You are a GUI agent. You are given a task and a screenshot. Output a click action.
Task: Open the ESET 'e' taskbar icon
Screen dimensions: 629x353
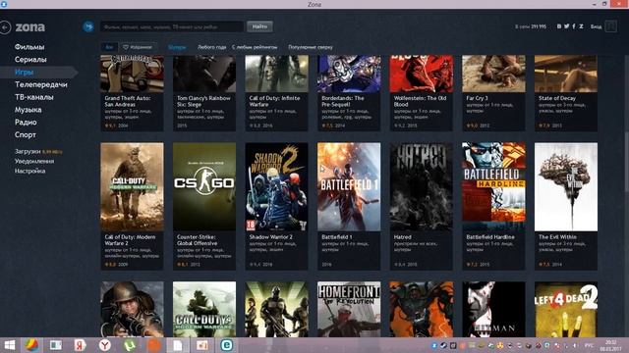click(227, 345)
